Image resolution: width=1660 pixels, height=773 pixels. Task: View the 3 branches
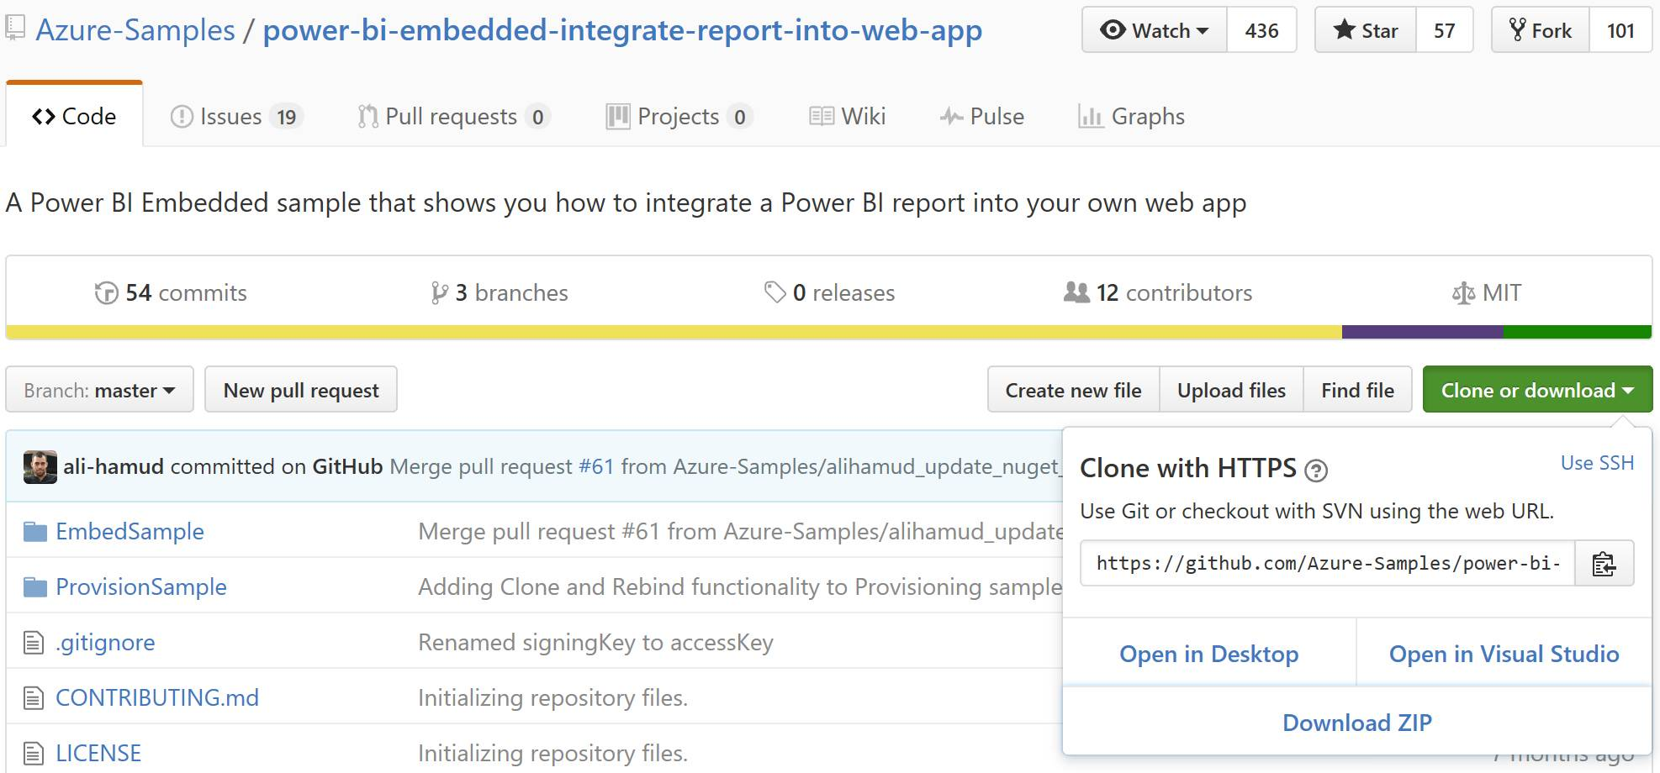[500, 292]
